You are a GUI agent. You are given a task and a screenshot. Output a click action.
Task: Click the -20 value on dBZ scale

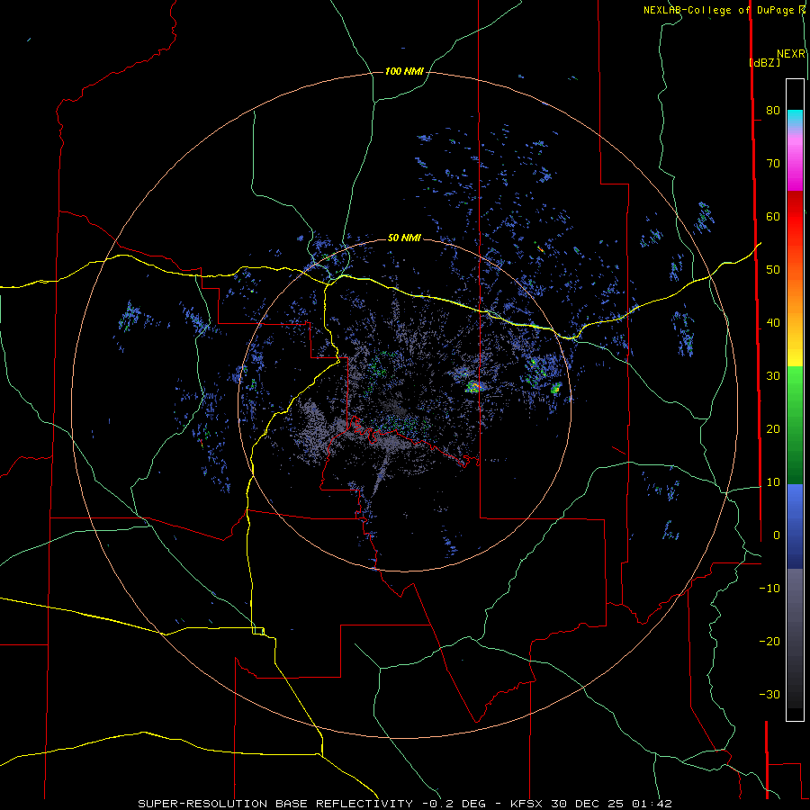[x=769, y=641]
